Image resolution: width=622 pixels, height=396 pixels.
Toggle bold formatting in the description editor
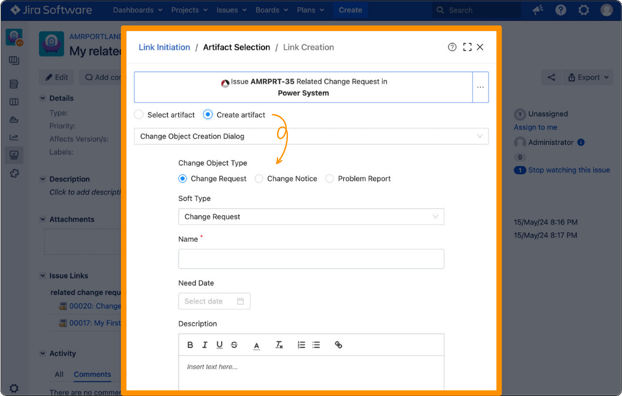coord(190,345)
